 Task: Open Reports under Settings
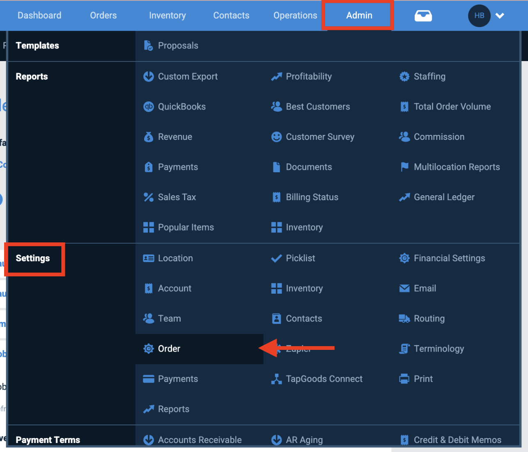pos(173,409)
